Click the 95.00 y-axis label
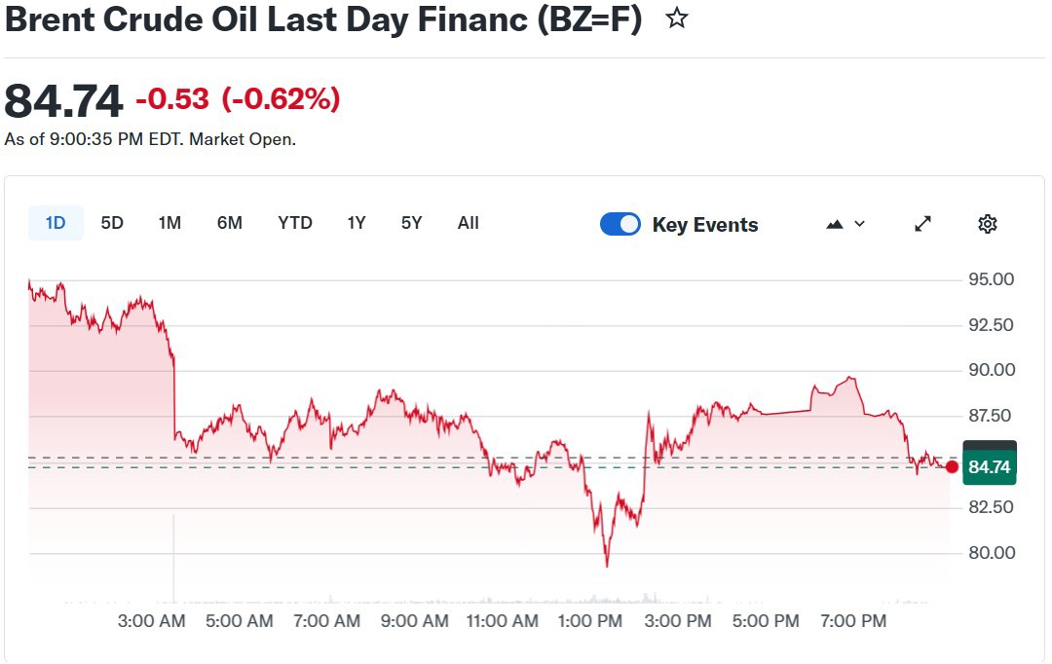This screenshot has height=664, width=1052. pos(991,279)
